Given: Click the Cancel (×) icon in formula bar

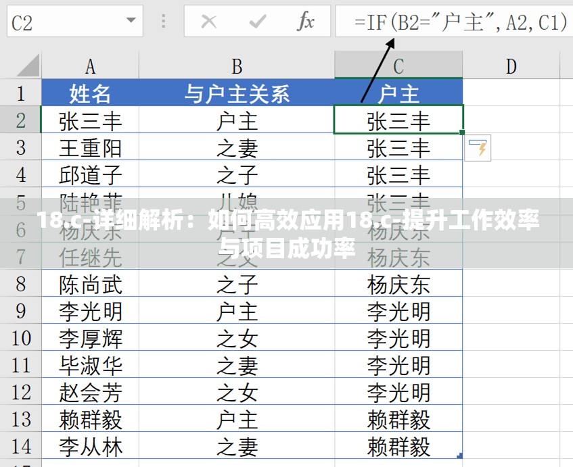Looking at the screenshot, I should click(x=209, y=21).
